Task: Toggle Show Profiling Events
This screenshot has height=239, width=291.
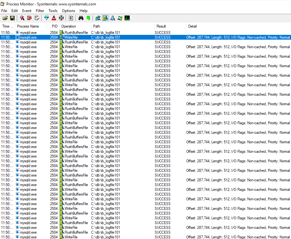Action: [x=127, y=18]
